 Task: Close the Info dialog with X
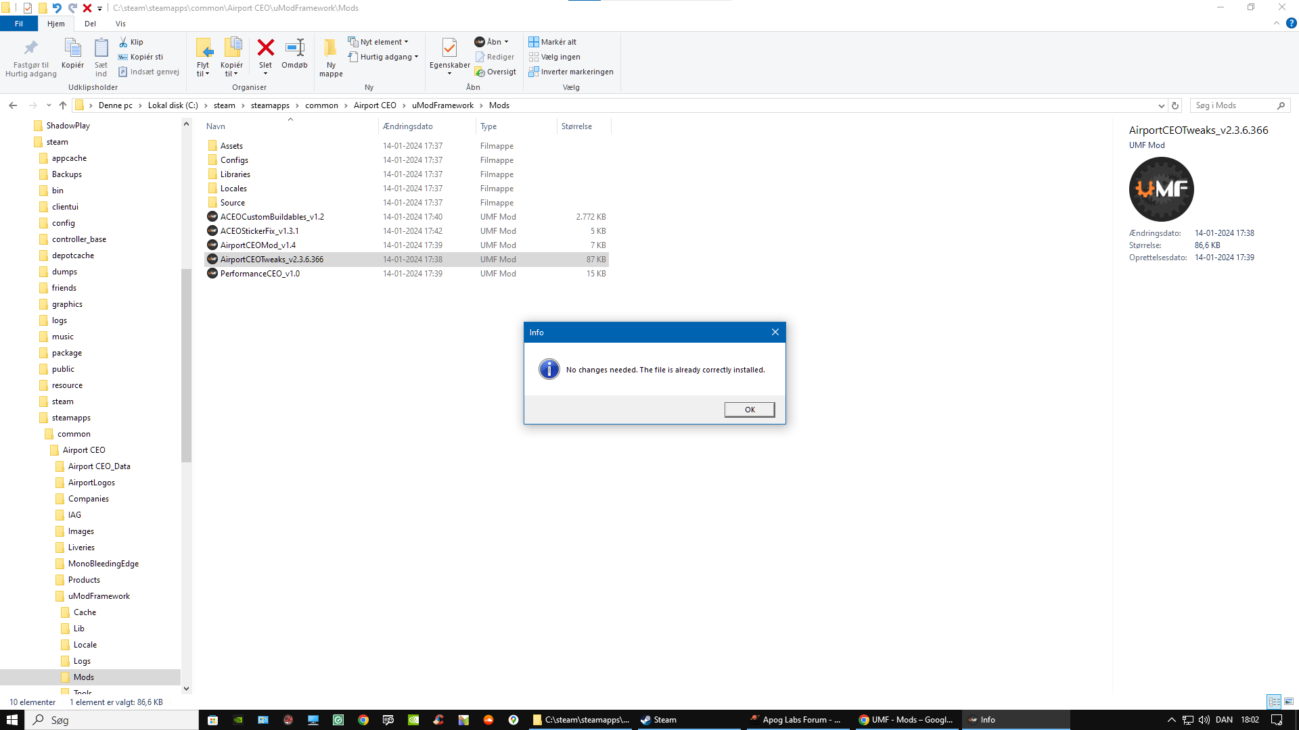pos(775,332)
